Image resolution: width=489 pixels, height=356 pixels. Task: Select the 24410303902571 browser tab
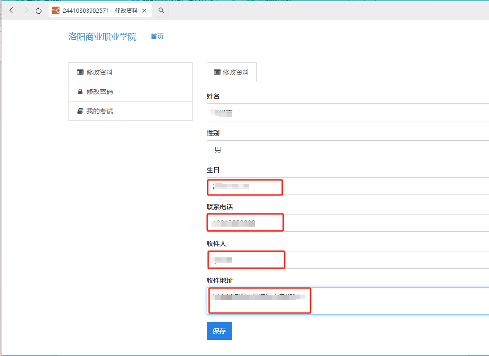tap(94, 10)
